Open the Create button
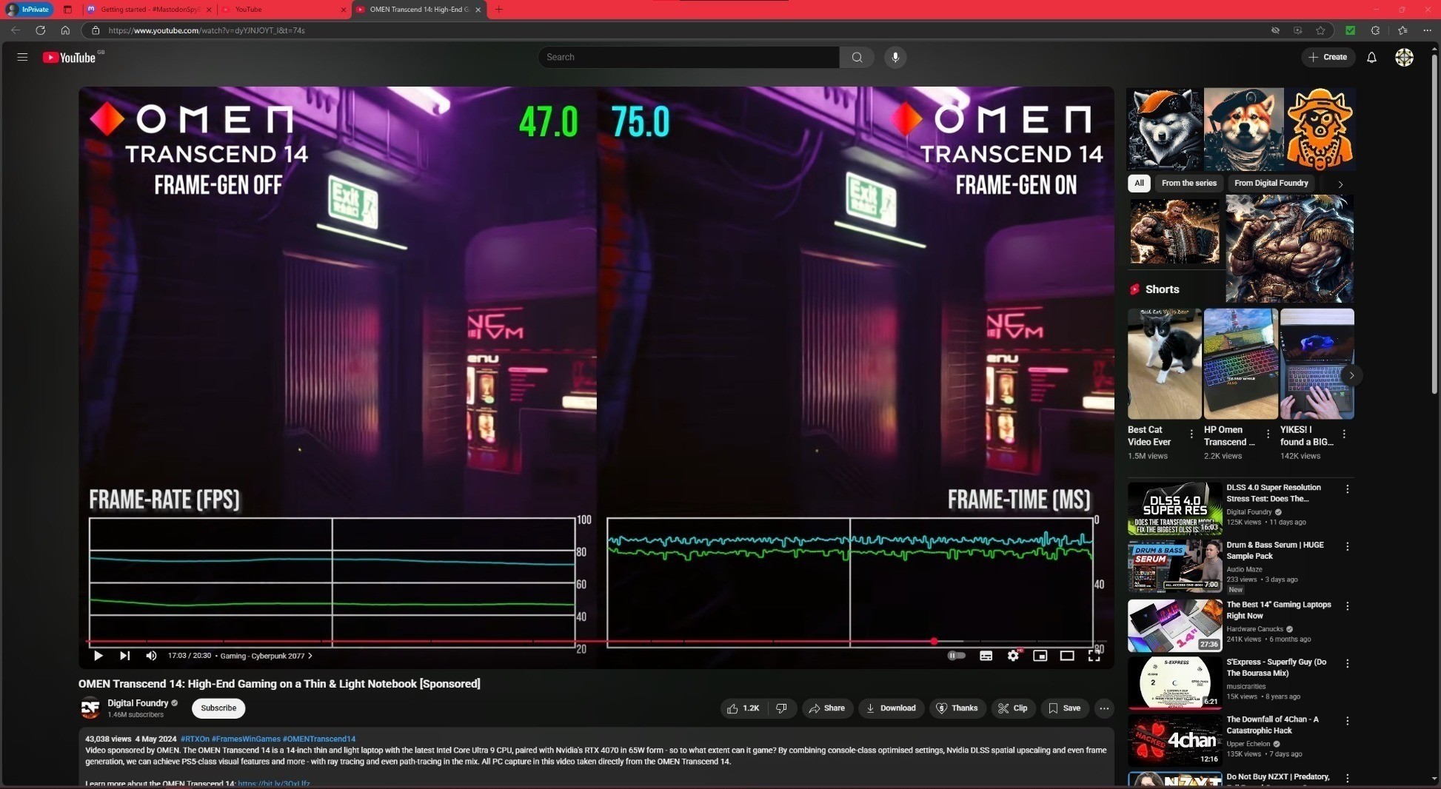 (1328, 57)
